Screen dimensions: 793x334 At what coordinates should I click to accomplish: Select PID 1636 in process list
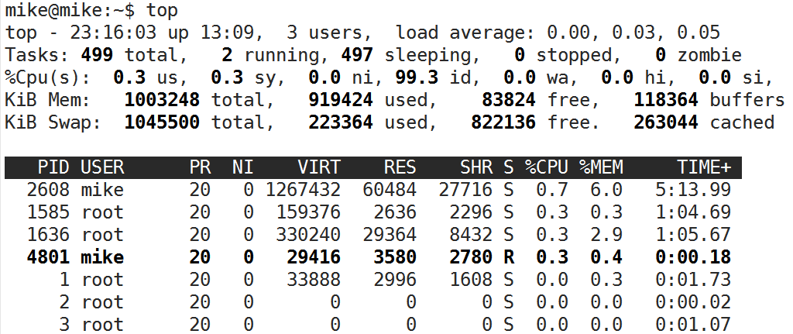48,235
